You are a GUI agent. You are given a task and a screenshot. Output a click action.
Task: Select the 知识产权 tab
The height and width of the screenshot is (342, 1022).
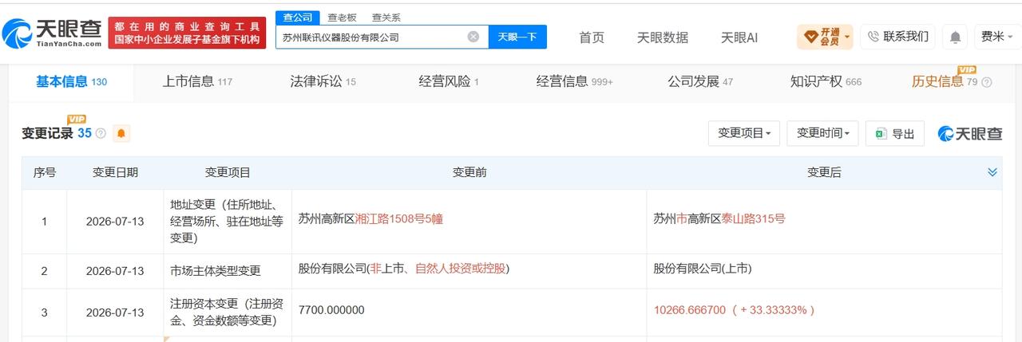point(826,81)
